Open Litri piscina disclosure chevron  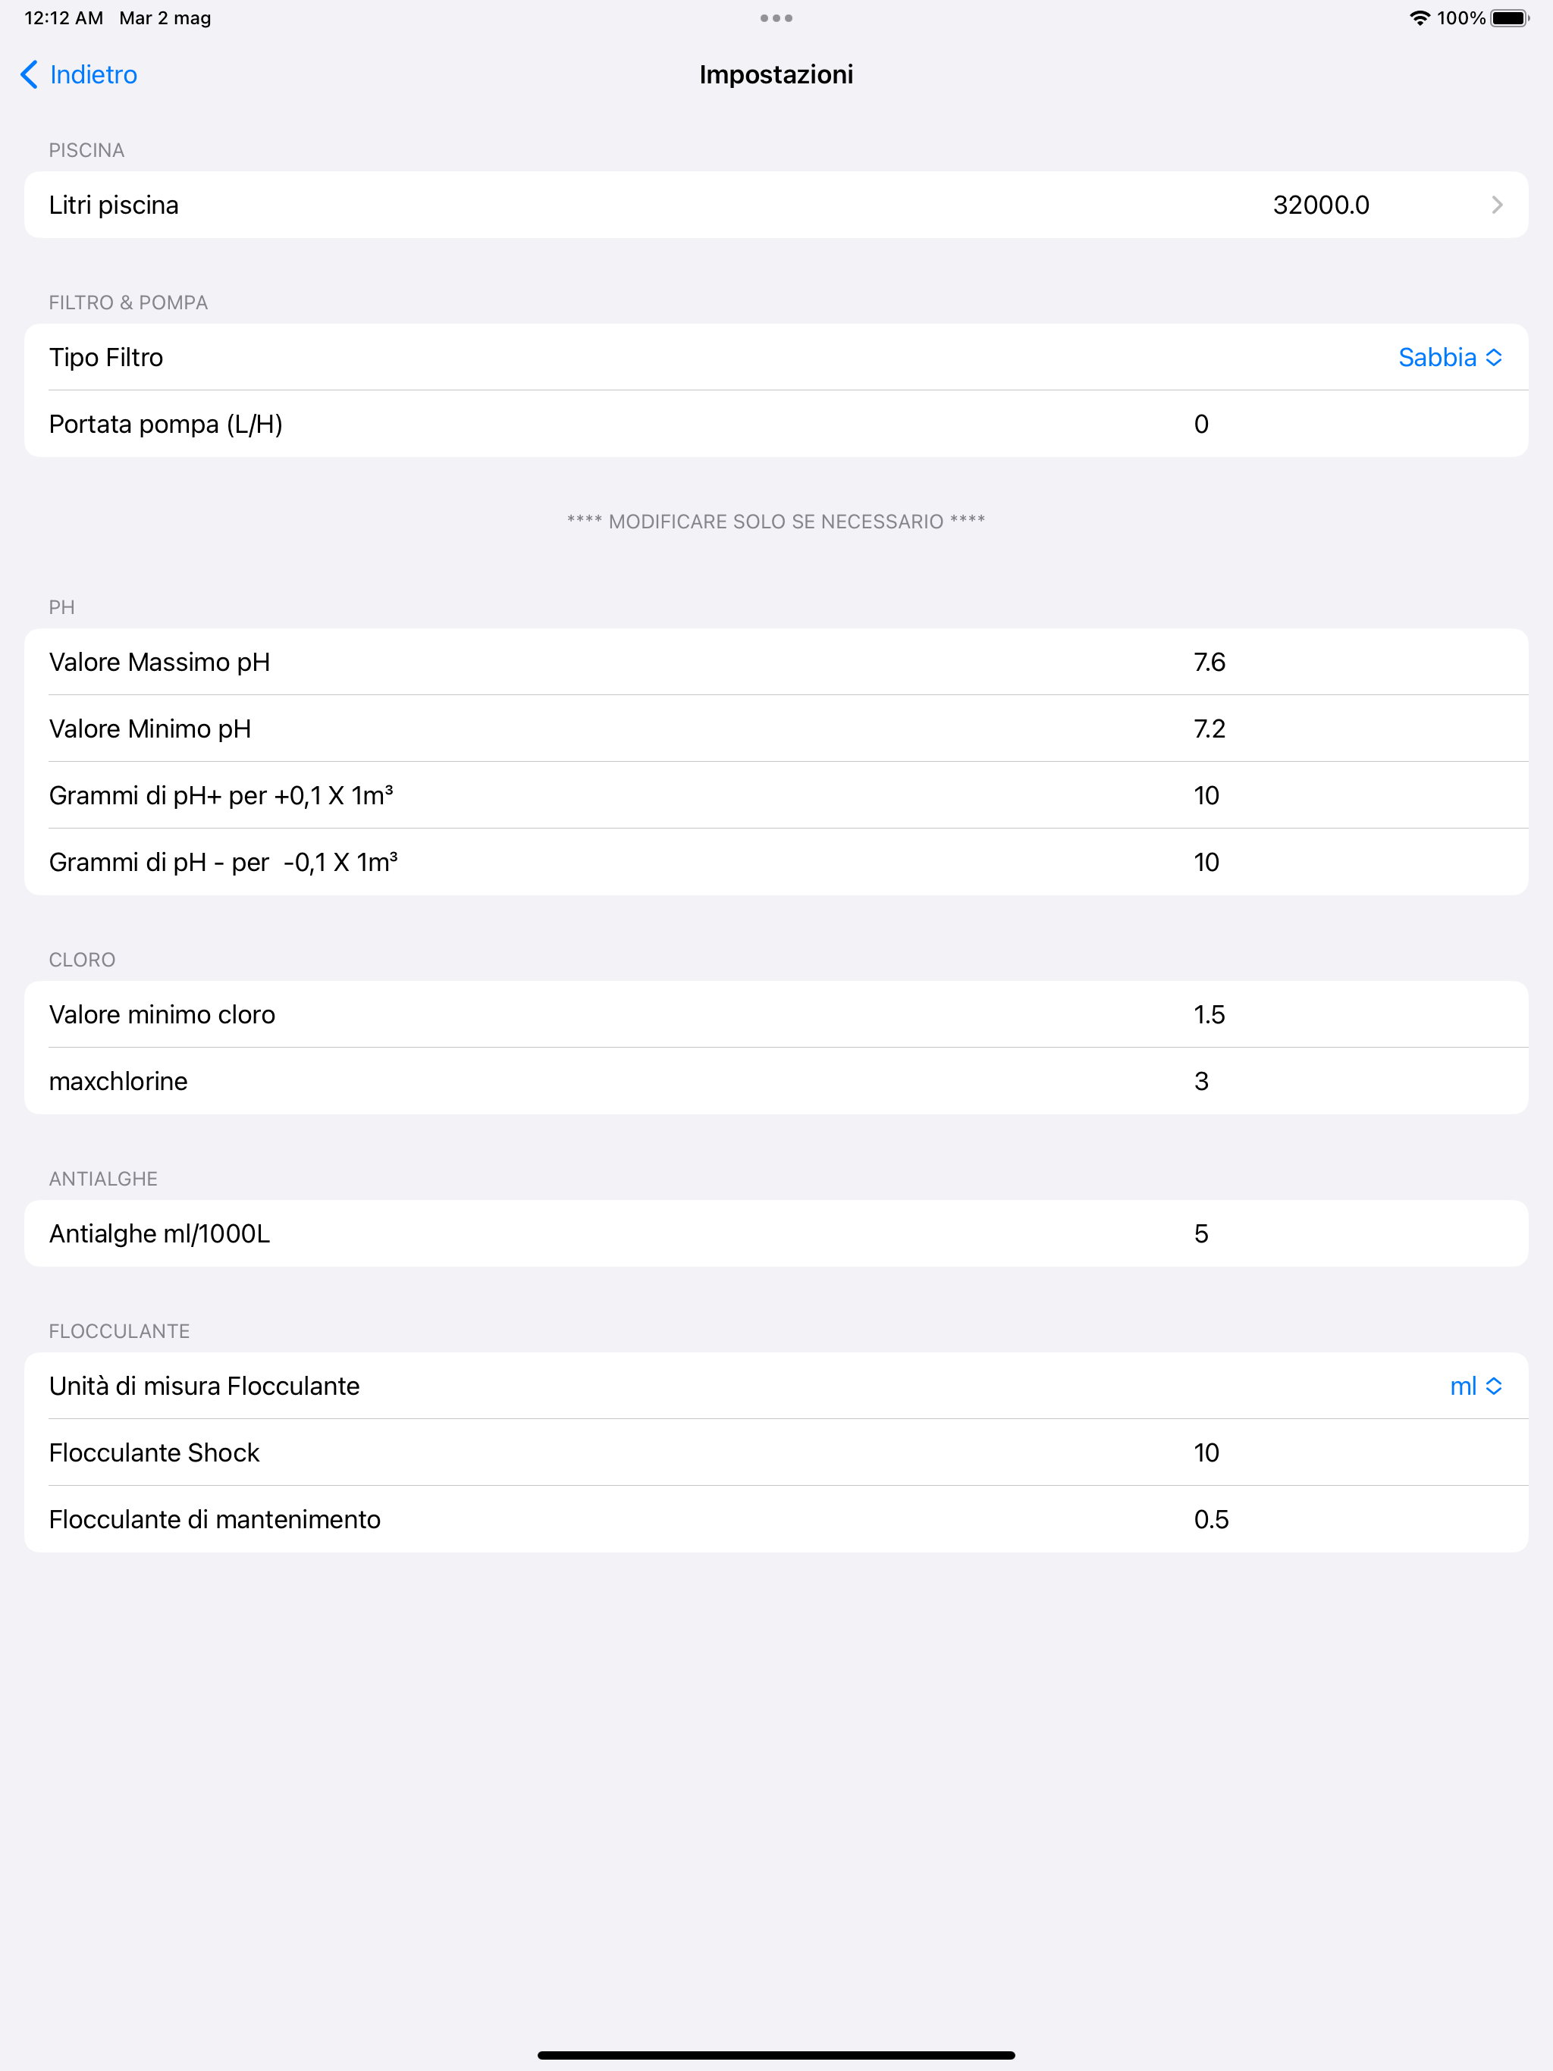tap(1497, 205)
